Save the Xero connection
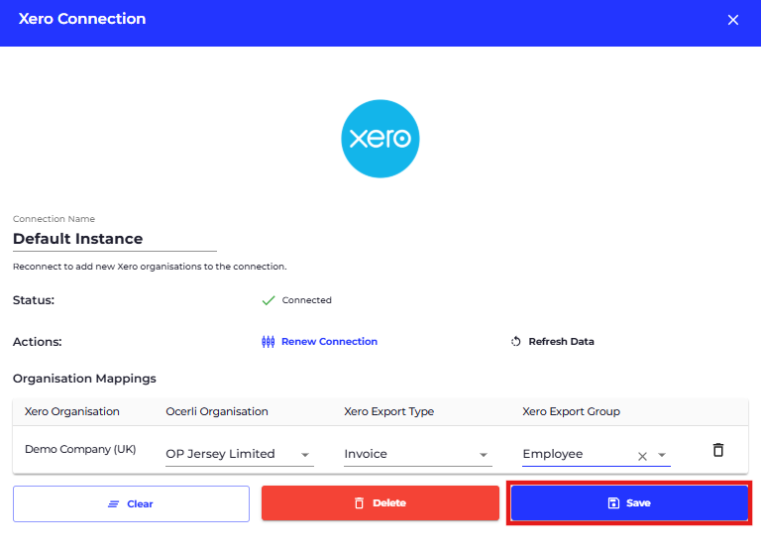Screen dimensions: 761x551 [x=629, y=503]
